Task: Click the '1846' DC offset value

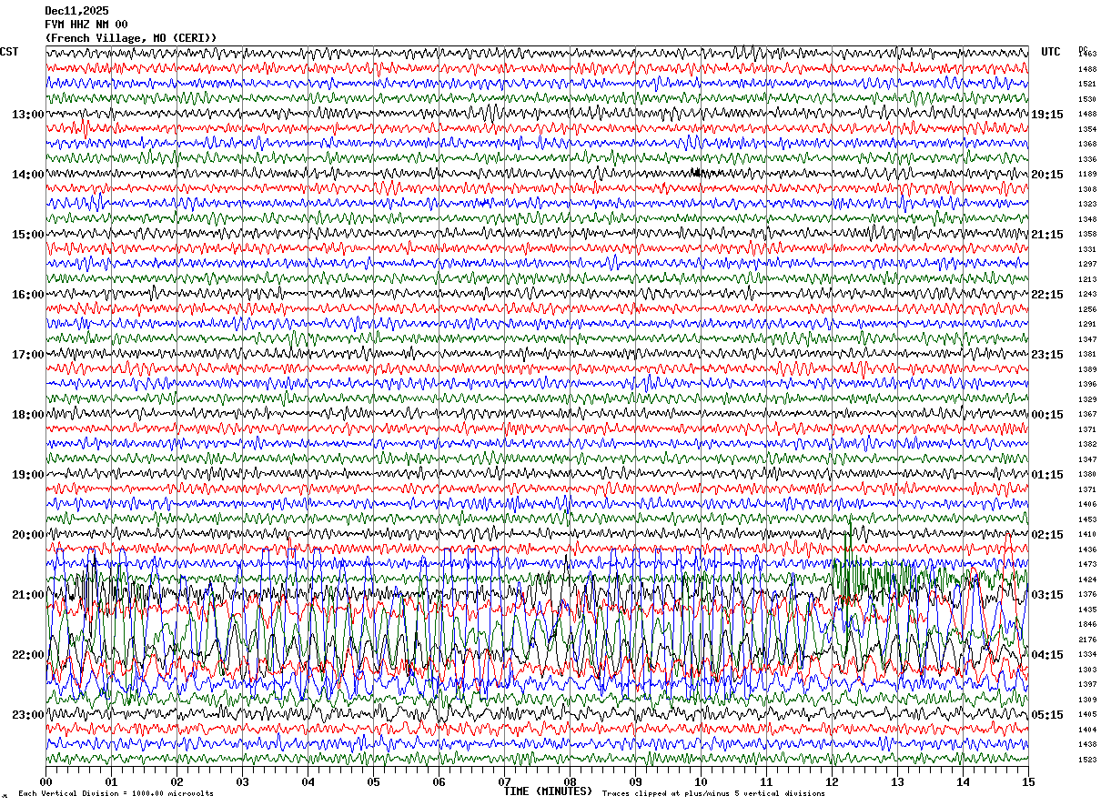Action: (1087, 625)
